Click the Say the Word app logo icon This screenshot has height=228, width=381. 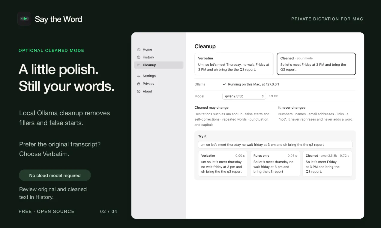point(24,19)
